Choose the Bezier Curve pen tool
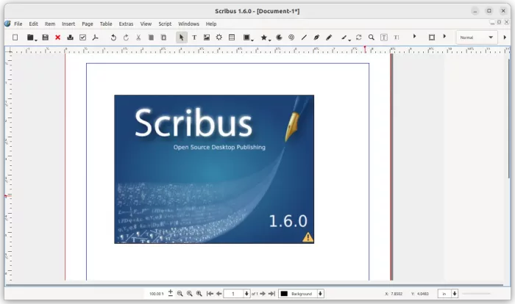Viewport: 515px width, 304px height. coord(316,37)
